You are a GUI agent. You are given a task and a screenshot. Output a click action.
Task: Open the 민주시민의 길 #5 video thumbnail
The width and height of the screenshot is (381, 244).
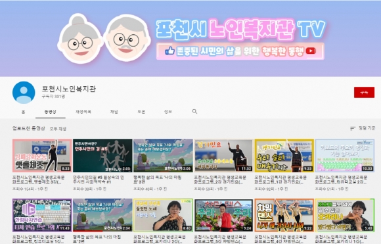click(x=102, y=156)
